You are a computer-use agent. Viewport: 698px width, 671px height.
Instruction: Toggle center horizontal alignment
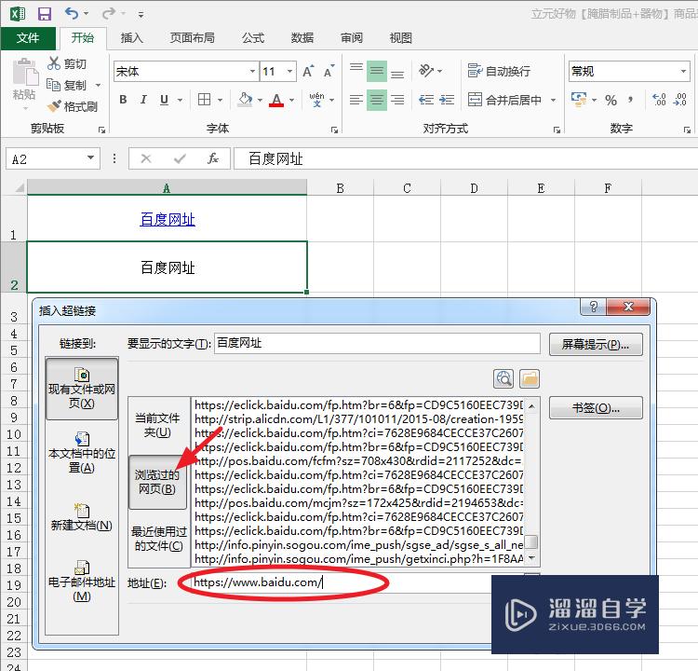tap(377, 100)
